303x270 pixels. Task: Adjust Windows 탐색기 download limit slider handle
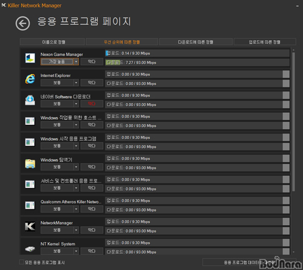286,167
